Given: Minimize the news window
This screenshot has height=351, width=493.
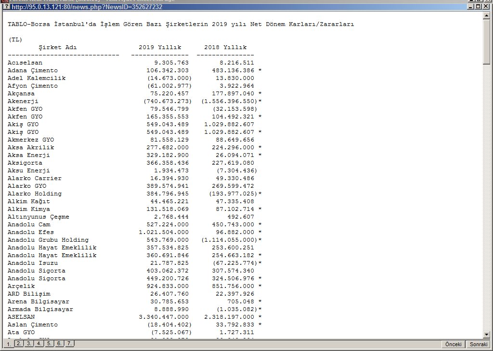Looking at the screenshot, I should tap(471, 7).
